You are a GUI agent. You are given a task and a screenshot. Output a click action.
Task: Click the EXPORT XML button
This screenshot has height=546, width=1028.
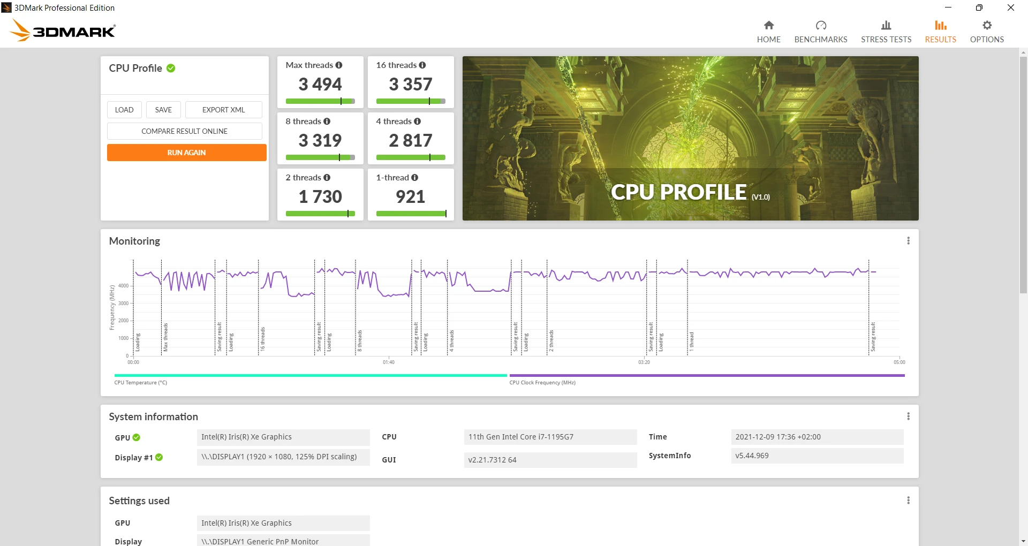tap(224, 110)
